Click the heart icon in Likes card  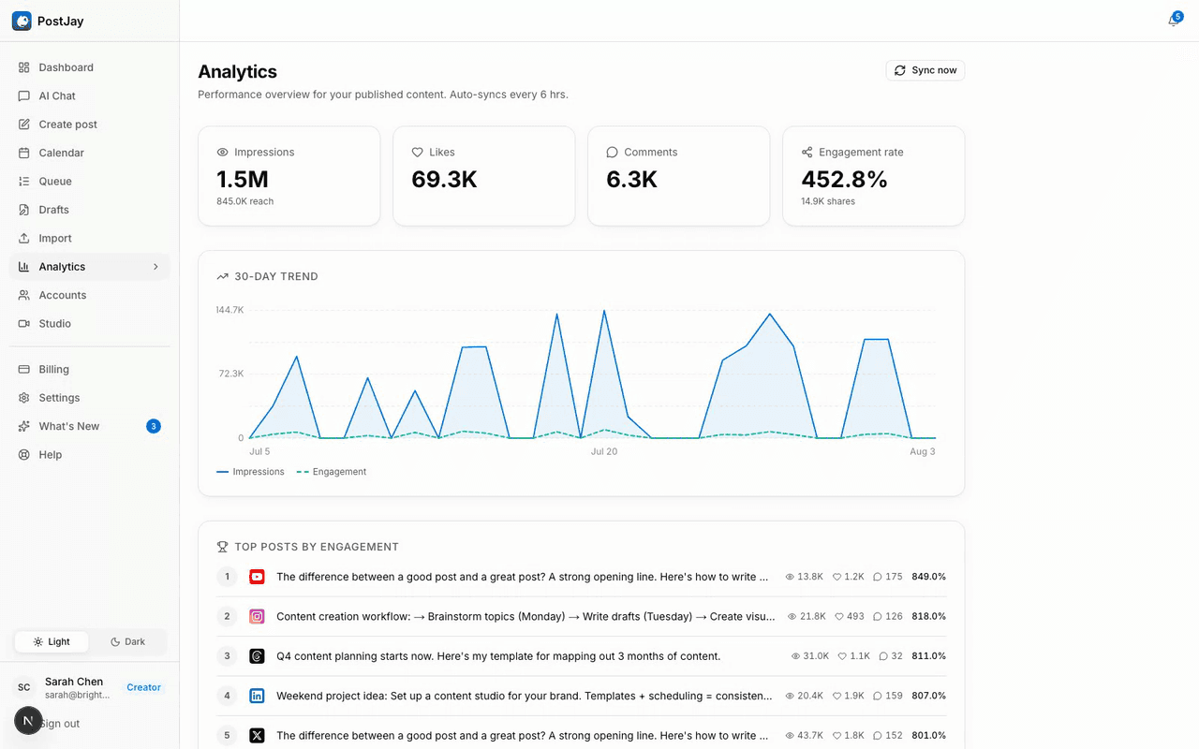pos(418,152)
